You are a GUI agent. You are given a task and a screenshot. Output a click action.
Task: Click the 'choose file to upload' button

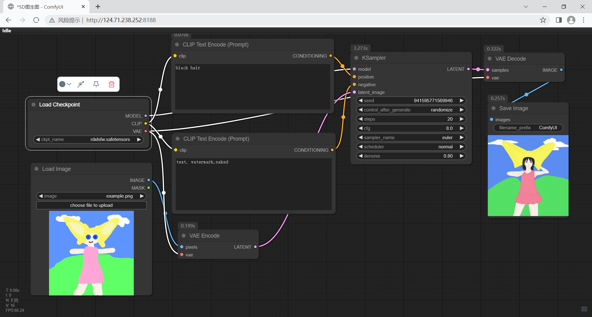click(91, 205)
